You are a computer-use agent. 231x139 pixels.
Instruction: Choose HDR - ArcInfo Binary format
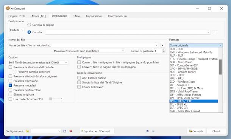[194, 72]
